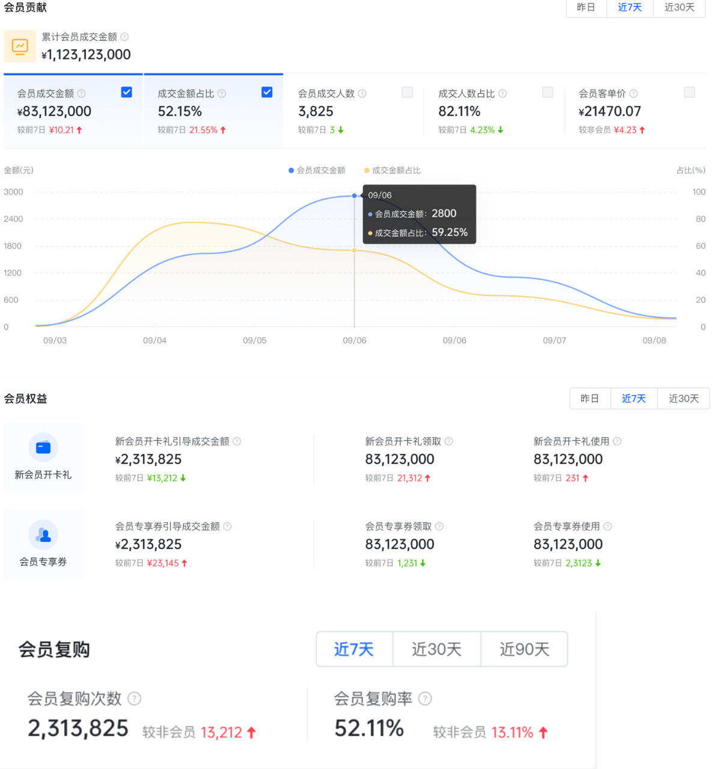
Task: Click green down arrow after 4.23%
Action: click(x=500, y=130)
